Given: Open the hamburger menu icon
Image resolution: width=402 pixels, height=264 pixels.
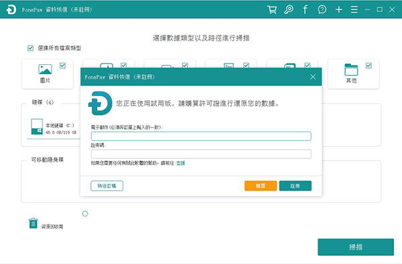Looking at the screenshot, I should [x=354, y=10].
